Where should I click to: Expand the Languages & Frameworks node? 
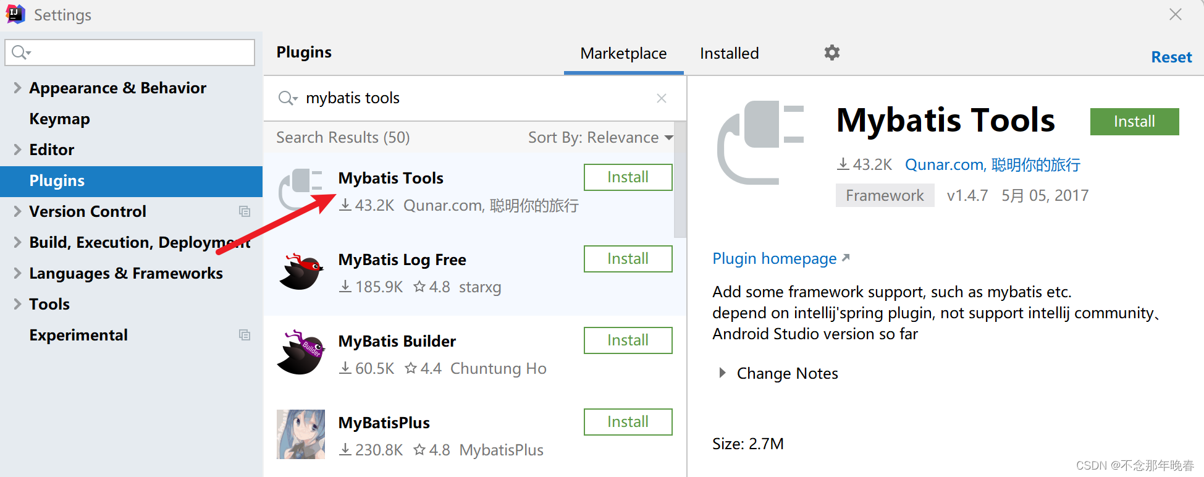point(17,273)
